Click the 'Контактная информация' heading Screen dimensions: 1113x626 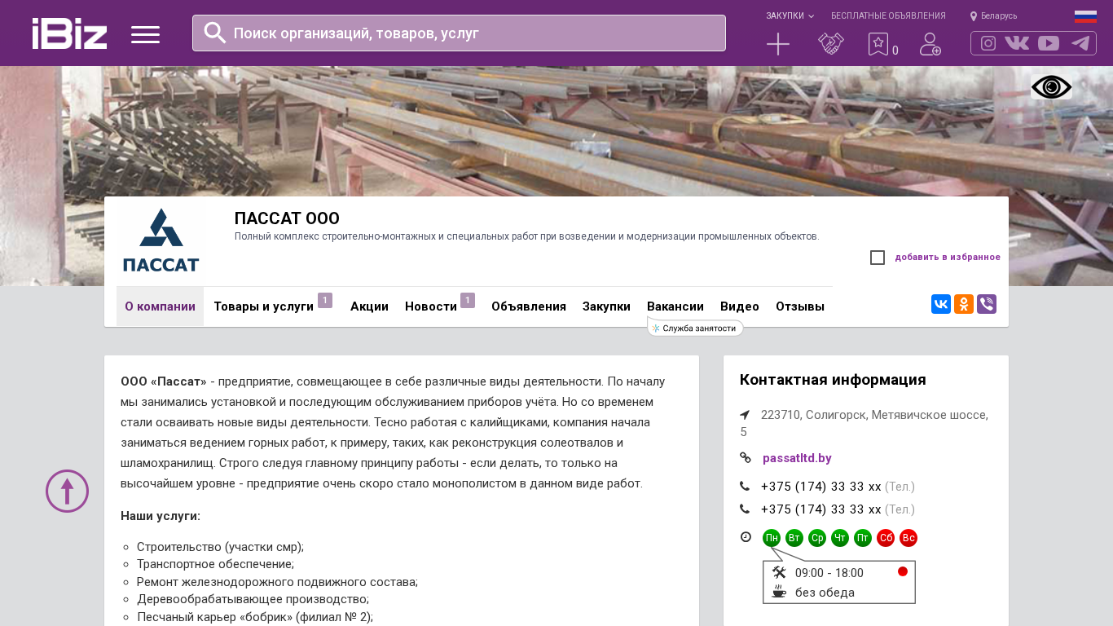pos(833,380)
